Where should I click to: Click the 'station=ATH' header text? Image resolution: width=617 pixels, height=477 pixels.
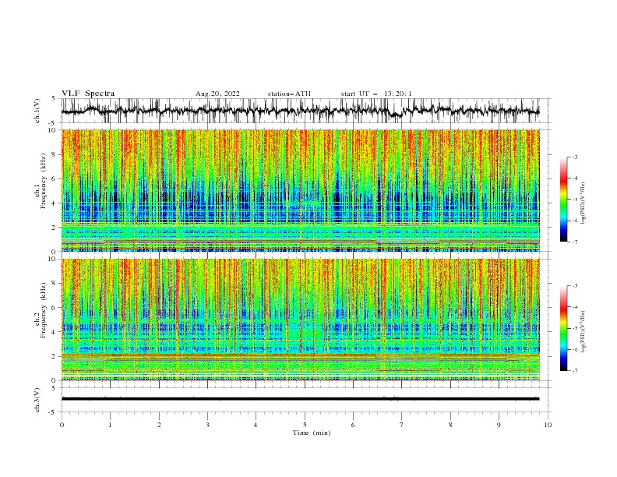click(x=289, y=94)
